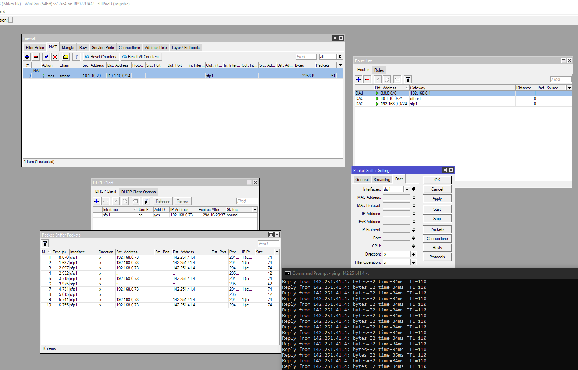This screenshot has height=370, width=578.
Task: Open sniffer Filter Operation dropdown
Action: coord(413,262)
